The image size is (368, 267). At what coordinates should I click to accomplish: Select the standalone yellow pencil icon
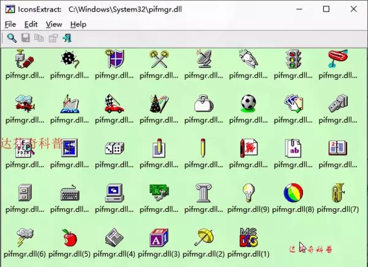click(x=203, y=148)
